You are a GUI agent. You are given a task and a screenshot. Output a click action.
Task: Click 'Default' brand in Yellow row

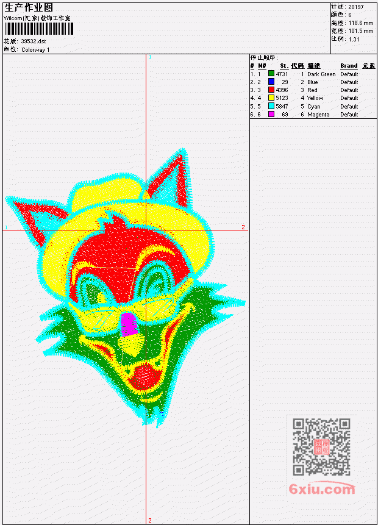click(x=349, y=98)
